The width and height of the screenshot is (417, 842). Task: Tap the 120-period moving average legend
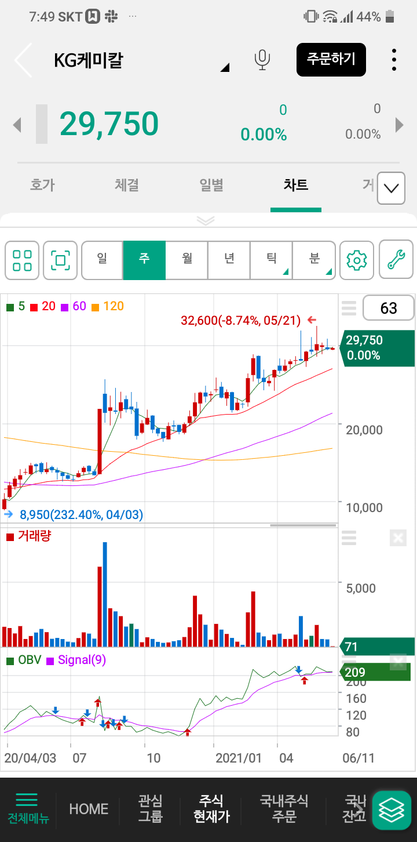pyautogui.click(x=108, y=306)
